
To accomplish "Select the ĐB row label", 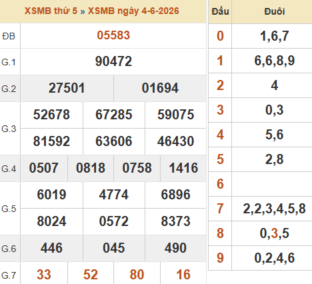I will 9,36.
